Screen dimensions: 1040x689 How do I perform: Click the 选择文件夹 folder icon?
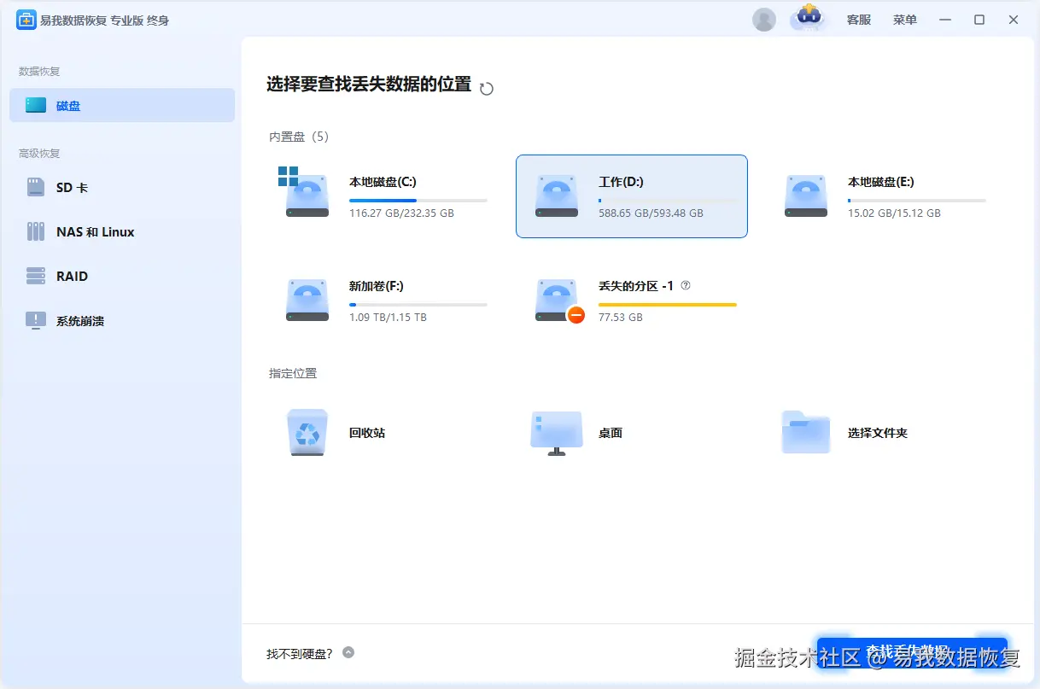[806, 432]
